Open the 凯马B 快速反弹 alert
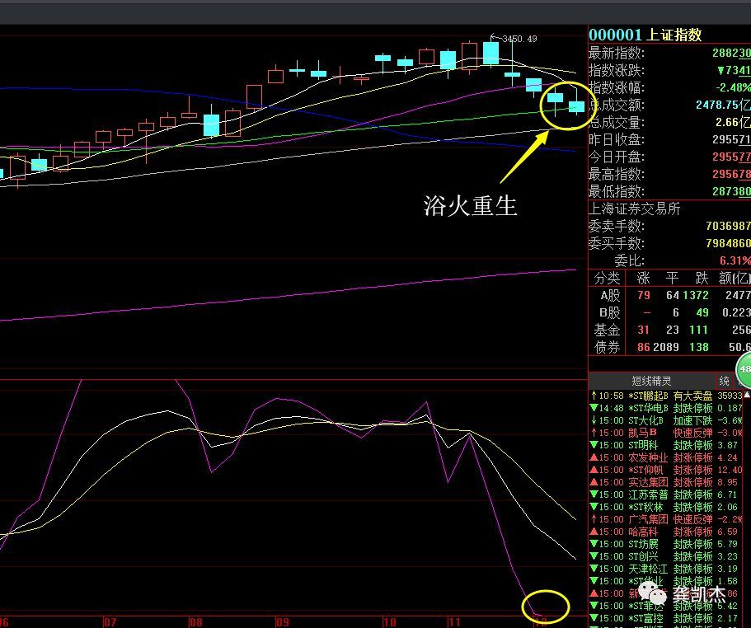The width and height of the screenshot is (751, 628). 666,433
